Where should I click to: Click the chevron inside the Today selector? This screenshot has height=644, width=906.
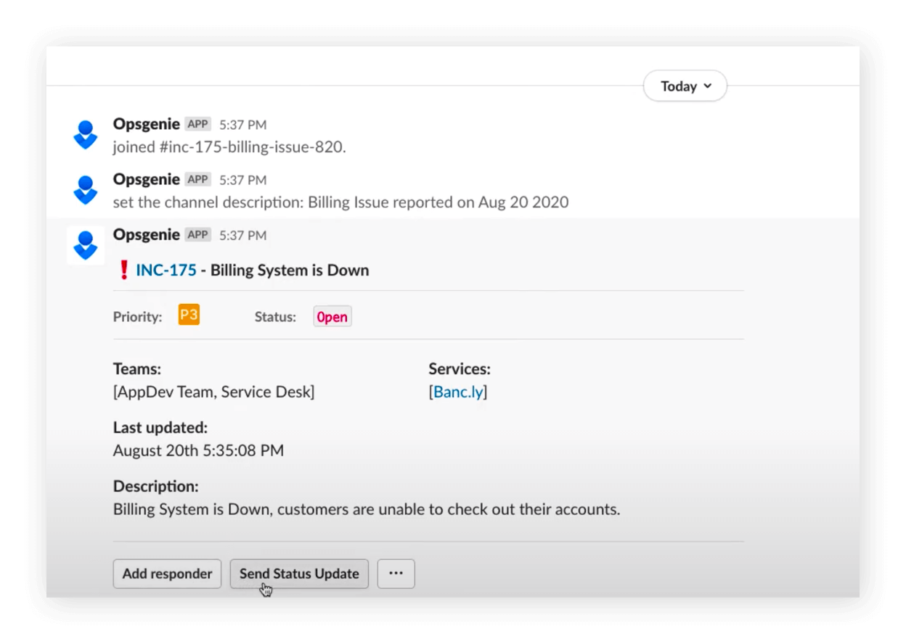pyautogui.click(x=706, y=86)
